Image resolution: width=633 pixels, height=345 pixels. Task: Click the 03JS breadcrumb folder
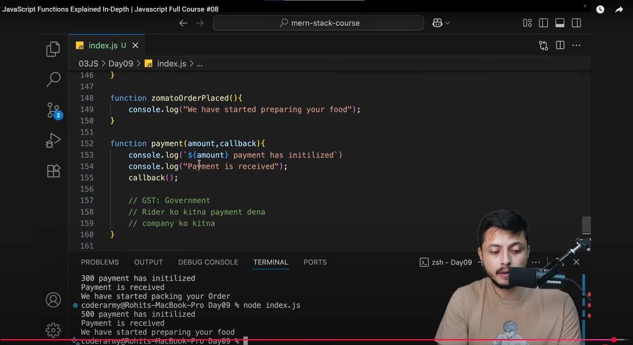click(88, 63)
